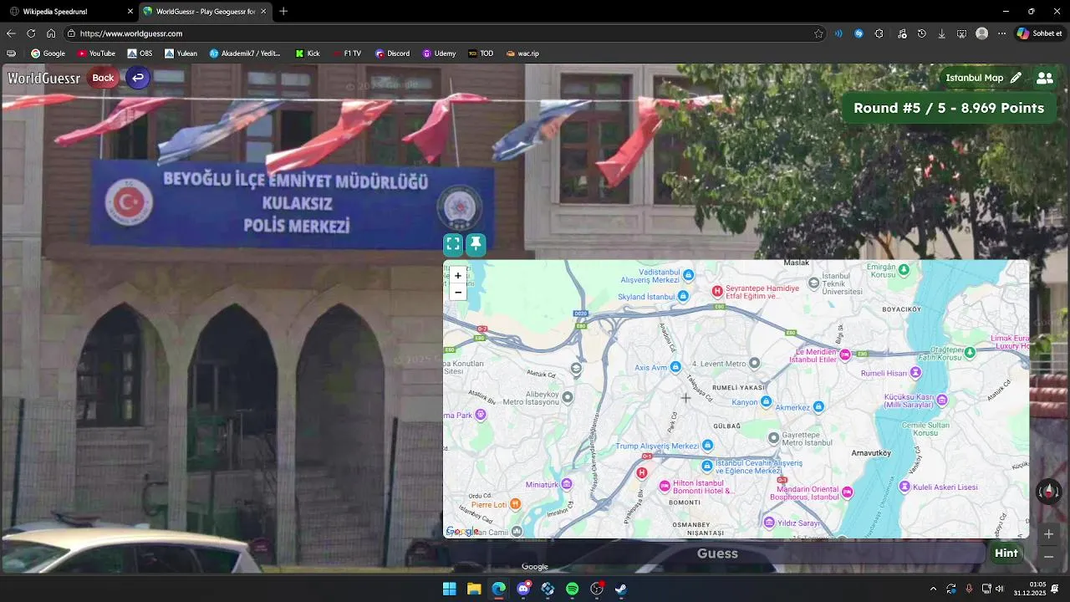Open the YouTube bookmark

tap(96, 54)
